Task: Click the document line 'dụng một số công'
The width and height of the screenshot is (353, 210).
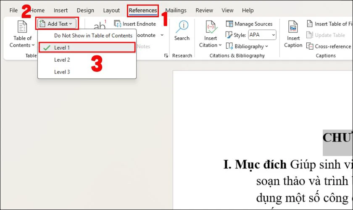Action: [x=302, y=198]
